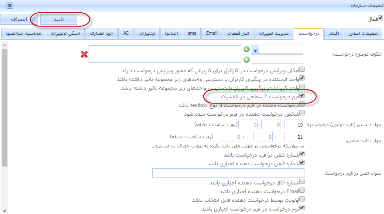The width and height of the screenshot is (384, 214).
Task: Enable Email درخواست دهنده اجباری باشد checkbox
Action: point(302,191)
